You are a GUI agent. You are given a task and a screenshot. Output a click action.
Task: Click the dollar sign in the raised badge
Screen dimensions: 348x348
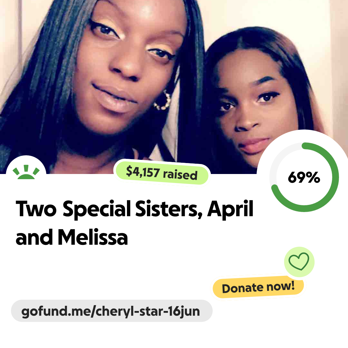click(129, 171)
